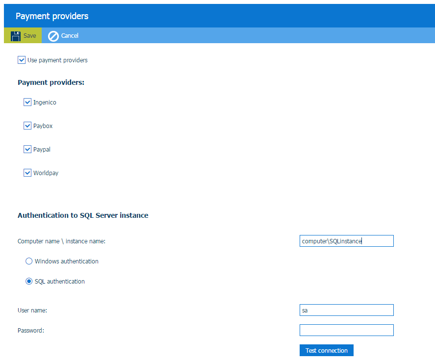Click the Authentication to SQL Server instance heading
This screenshot has width=435, height=364.
coord(83,215)
